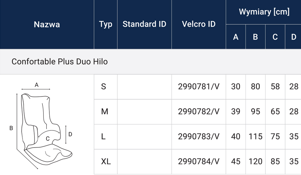Image resolution: width=301 pixels, height=175 pixels.
Task: Select the Confortable Plus Duo Hilo row
Action: pyautogui.click(x=151, y=62)
